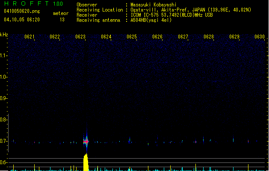Click the tall yellow signal peak
The height and width of the screenshot is (171, 269).
[x=86, y=162]
